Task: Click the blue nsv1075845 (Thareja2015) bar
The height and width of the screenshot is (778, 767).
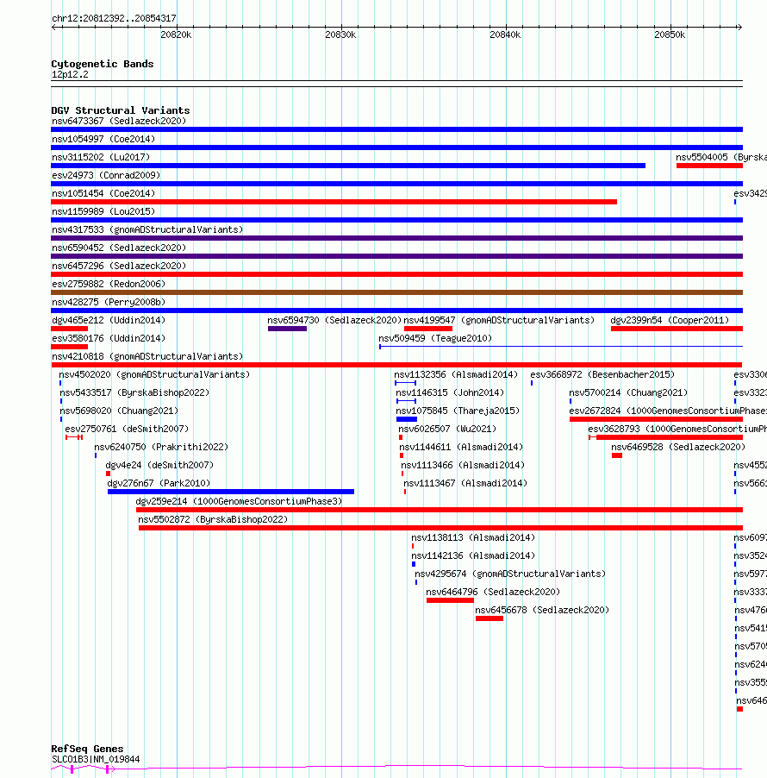Action: click(x=407, y=419)
